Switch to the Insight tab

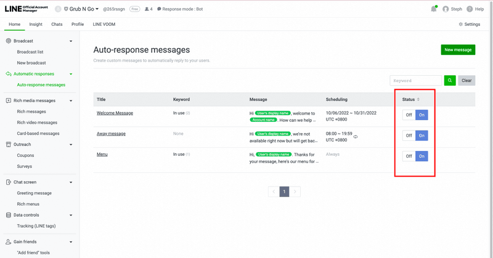(36, 24)
